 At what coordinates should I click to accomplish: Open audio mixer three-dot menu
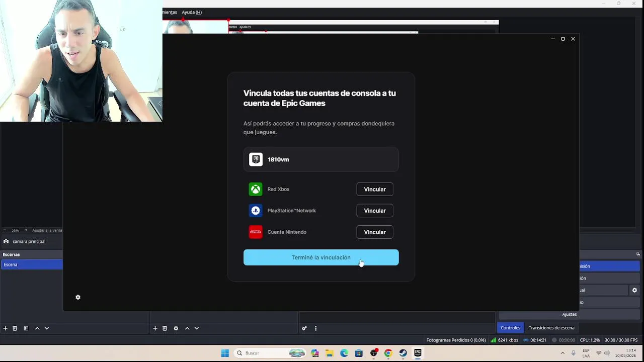tap(316, 328)
